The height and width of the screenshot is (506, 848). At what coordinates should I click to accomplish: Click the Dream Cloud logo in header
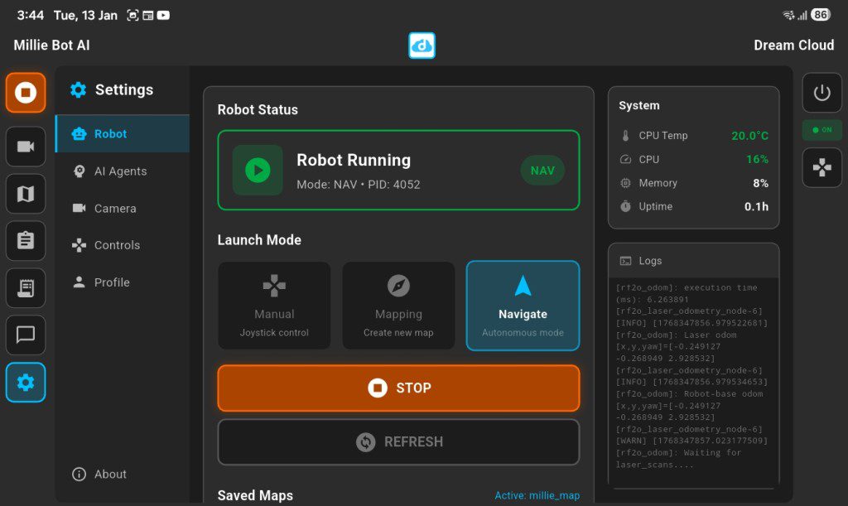click(422, 46)
